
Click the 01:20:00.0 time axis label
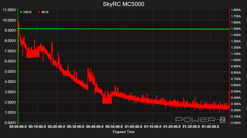[172, 127]
